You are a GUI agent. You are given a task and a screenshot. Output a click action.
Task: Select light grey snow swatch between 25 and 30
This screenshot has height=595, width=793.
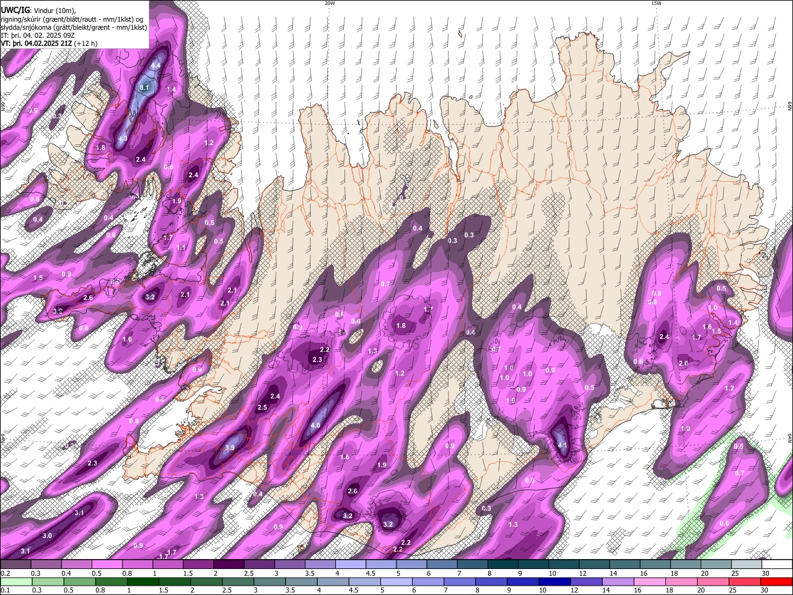[x=747, y=565]
